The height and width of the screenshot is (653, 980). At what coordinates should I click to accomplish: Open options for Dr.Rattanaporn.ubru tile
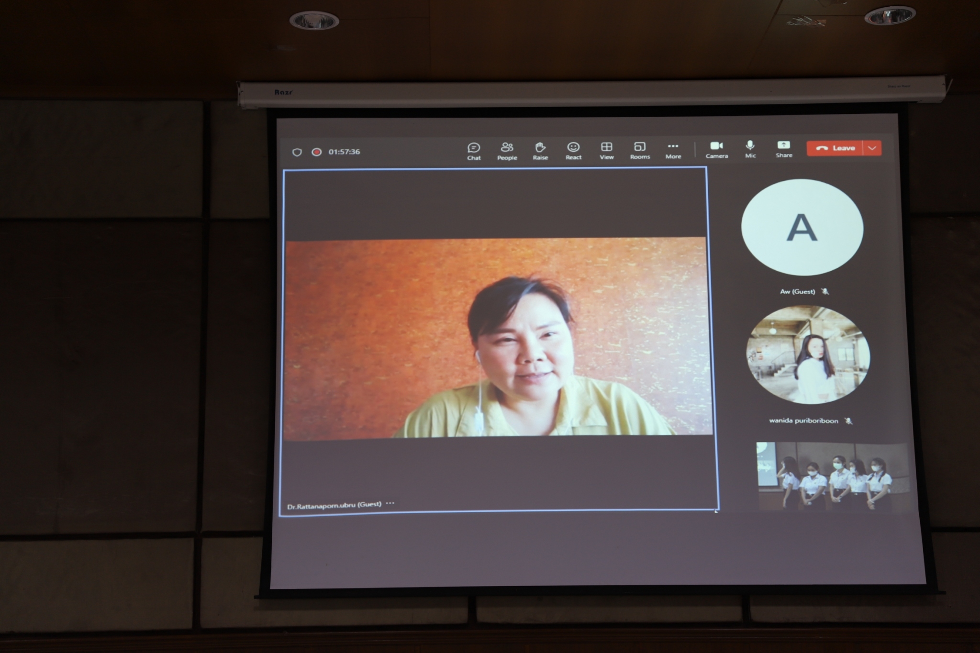(x=390, y=503)
